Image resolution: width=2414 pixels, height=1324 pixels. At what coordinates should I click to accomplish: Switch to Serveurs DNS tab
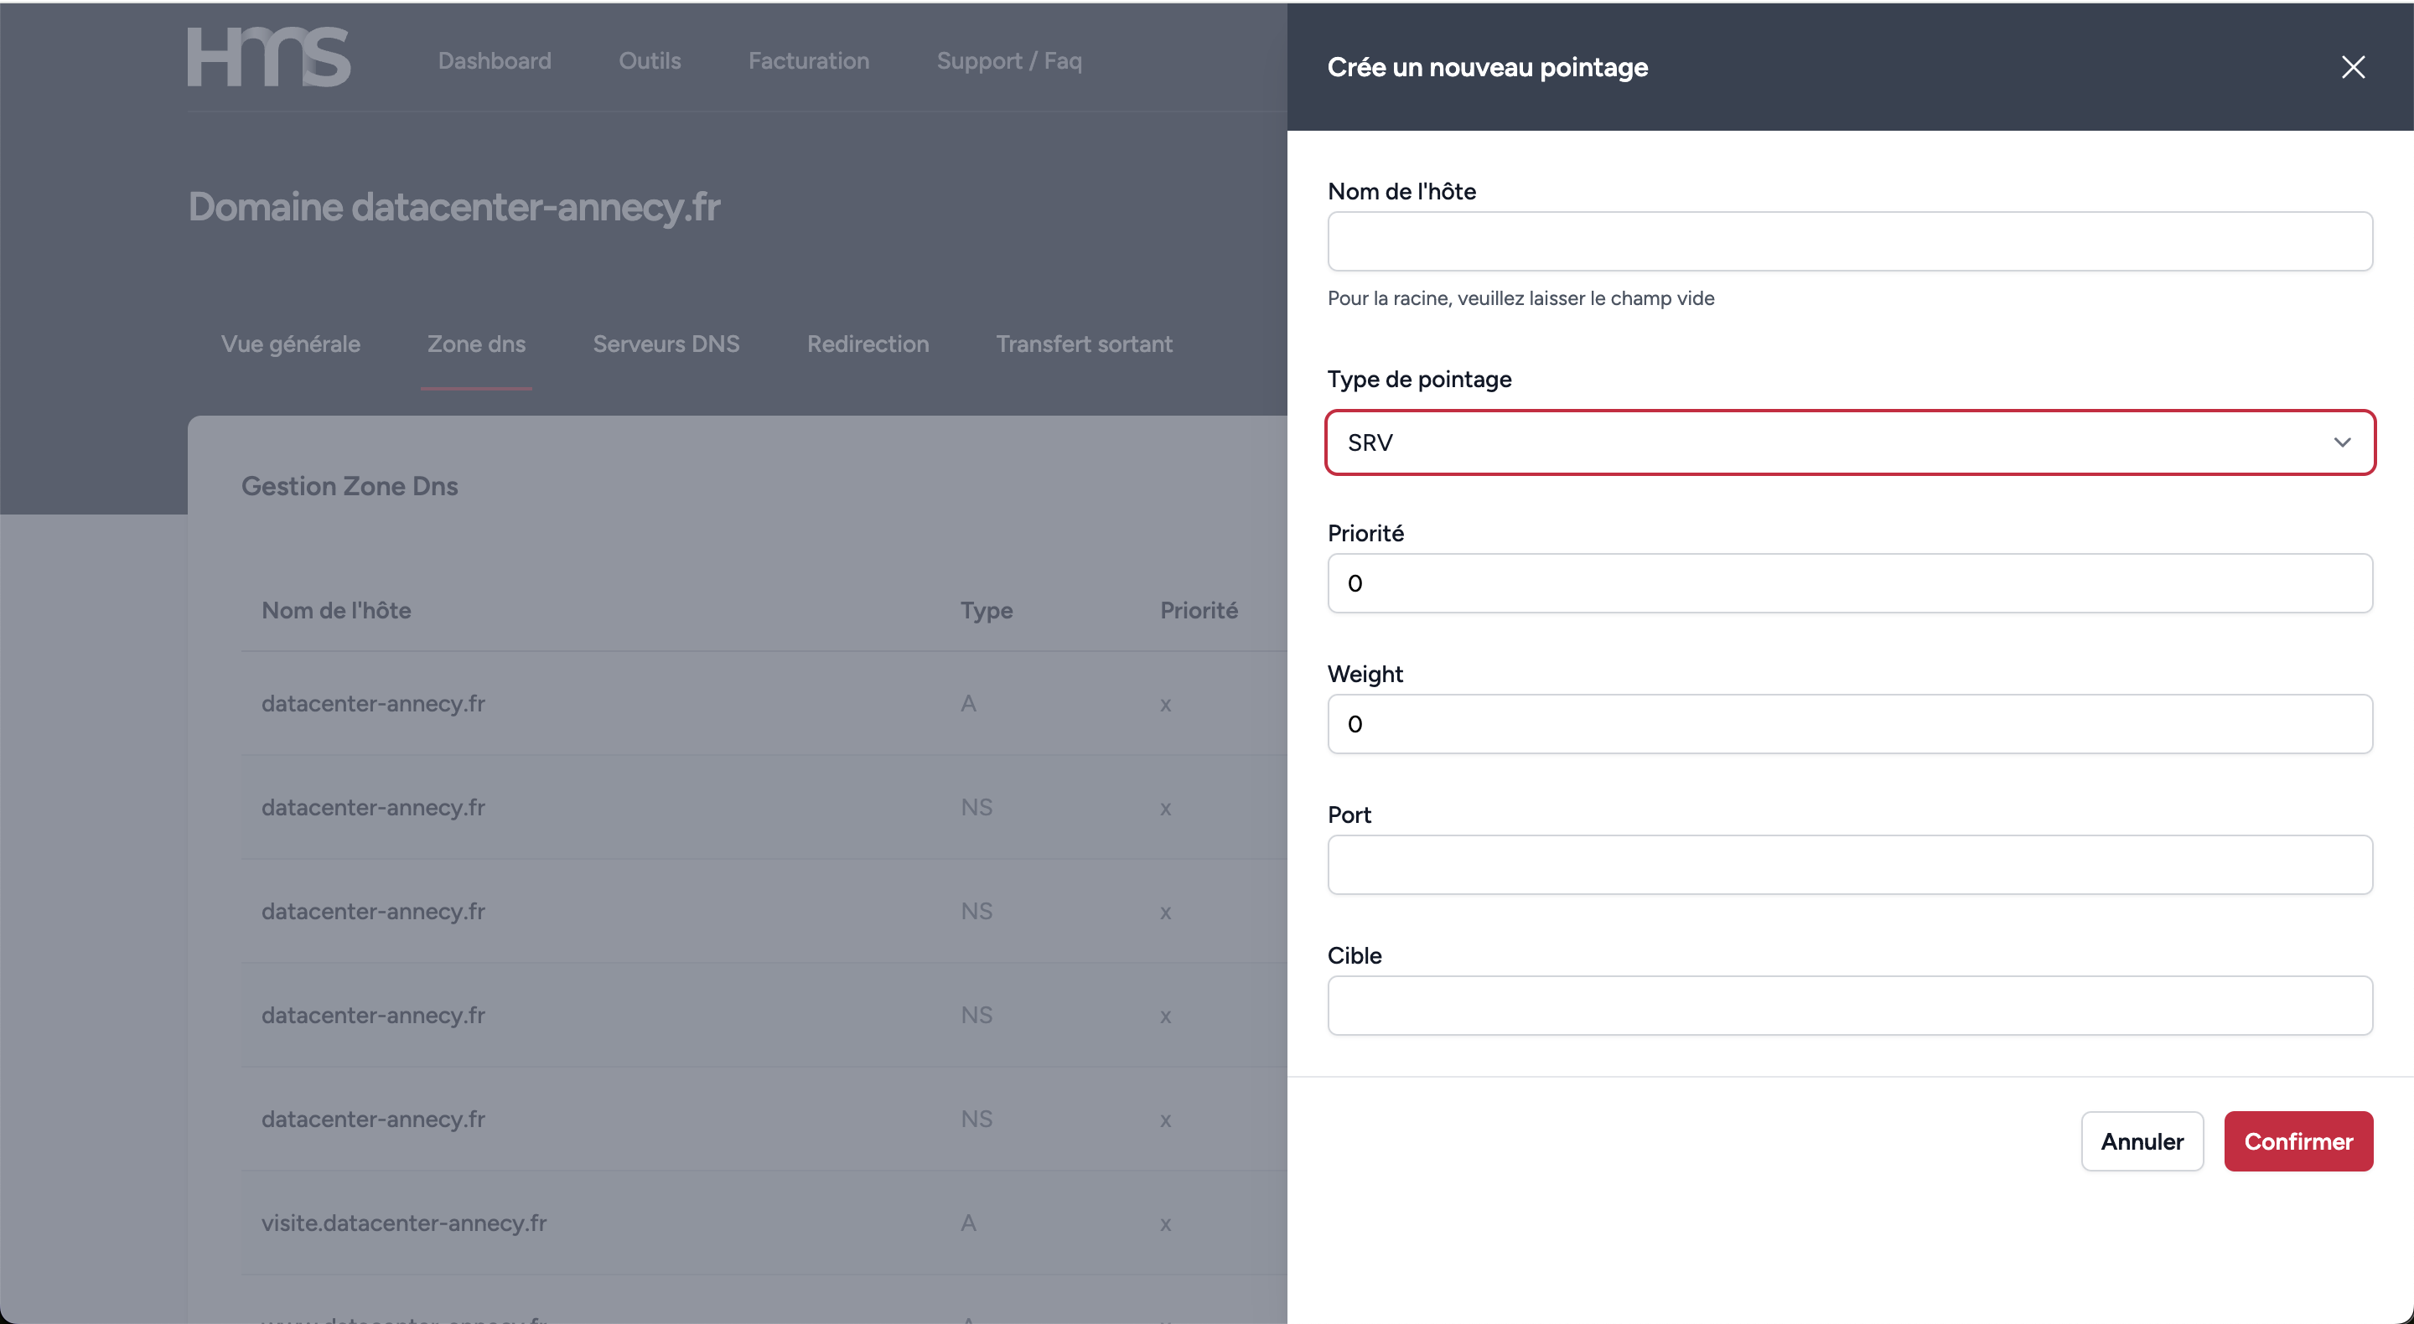coord(666,344)
